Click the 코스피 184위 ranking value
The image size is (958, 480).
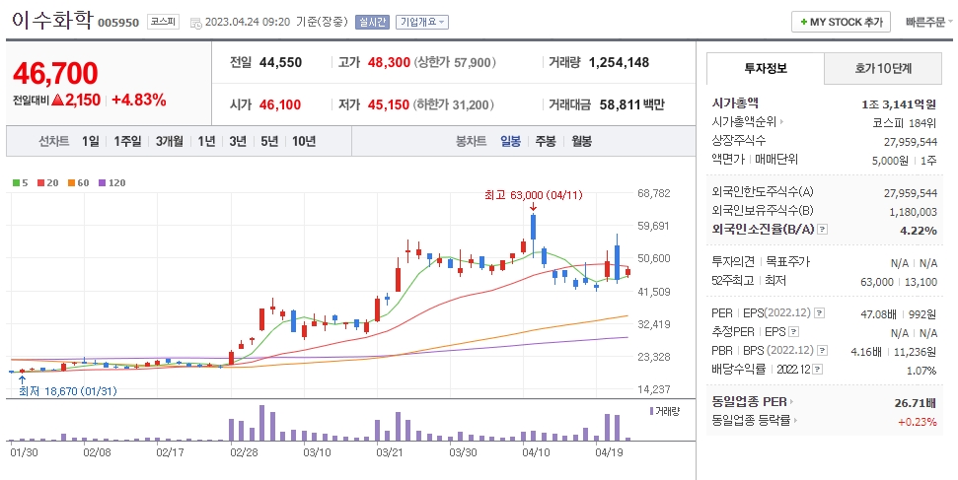[x=904, y=123]
